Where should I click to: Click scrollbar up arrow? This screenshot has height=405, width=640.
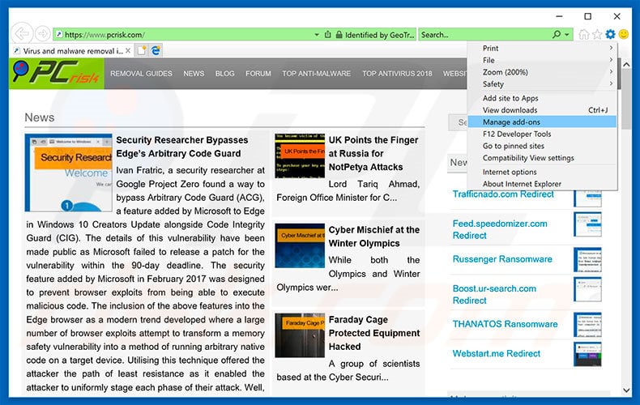click(x=626, y=65)
